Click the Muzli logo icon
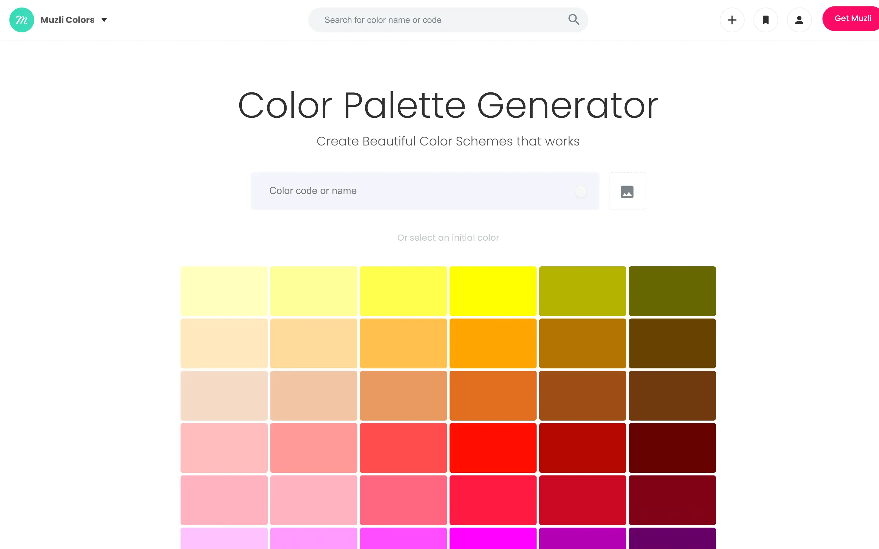Viewport: 879px width, 549px height. click(22, 20)
